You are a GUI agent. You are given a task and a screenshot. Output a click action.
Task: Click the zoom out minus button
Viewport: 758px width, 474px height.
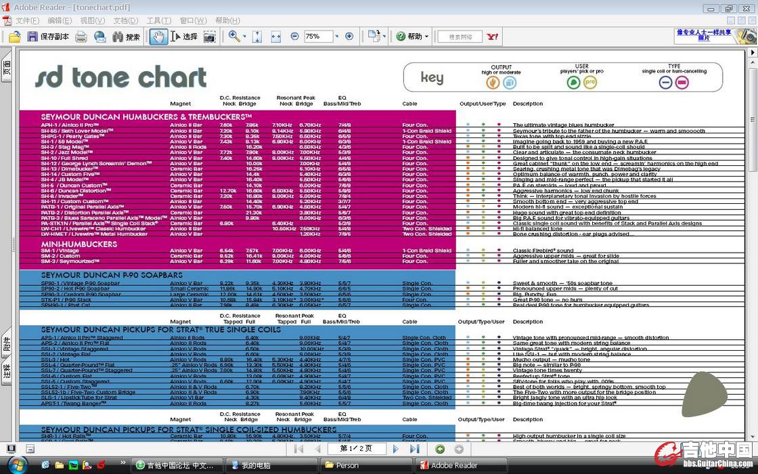pyautogui.click(x=295, y=37)
